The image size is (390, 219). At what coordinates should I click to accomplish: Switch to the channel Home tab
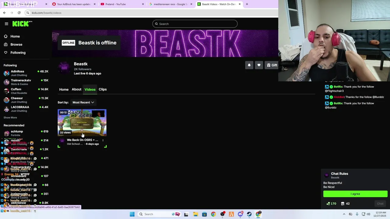(x=64, y=89)
